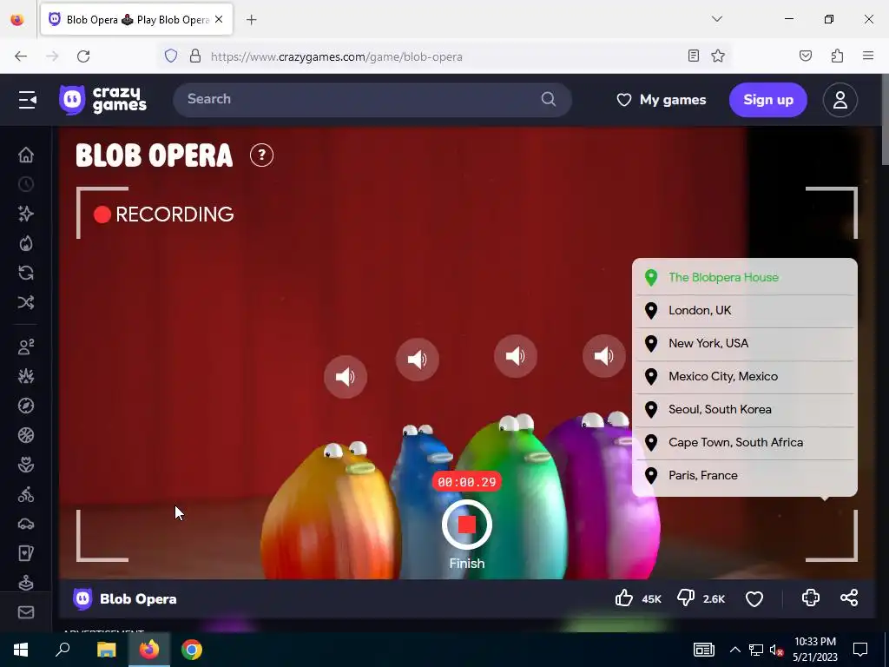Choose New York, USA location
The height and width of the screenshot is (667, 889).
[744, 343]
